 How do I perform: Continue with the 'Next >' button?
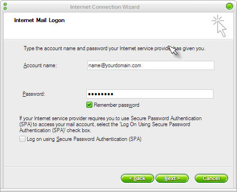point(172,178)
